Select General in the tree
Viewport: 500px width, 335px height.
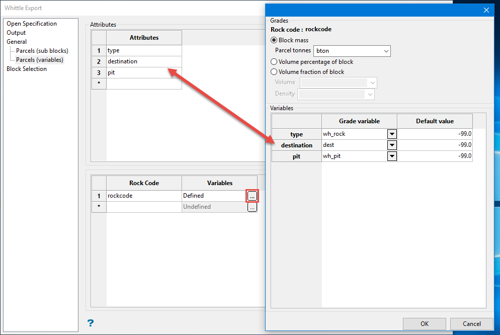point(17,42)
